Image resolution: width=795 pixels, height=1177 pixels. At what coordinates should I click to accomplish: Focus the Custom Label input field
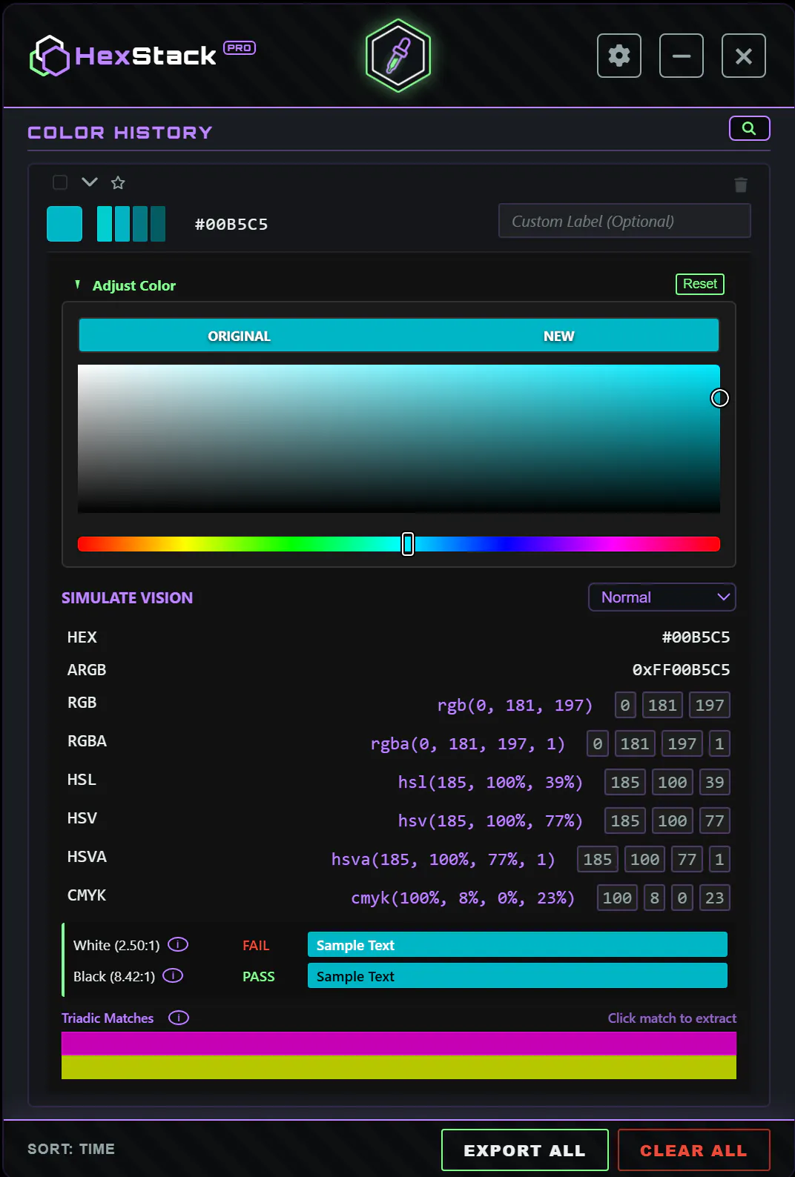click(x=624, y=221)
